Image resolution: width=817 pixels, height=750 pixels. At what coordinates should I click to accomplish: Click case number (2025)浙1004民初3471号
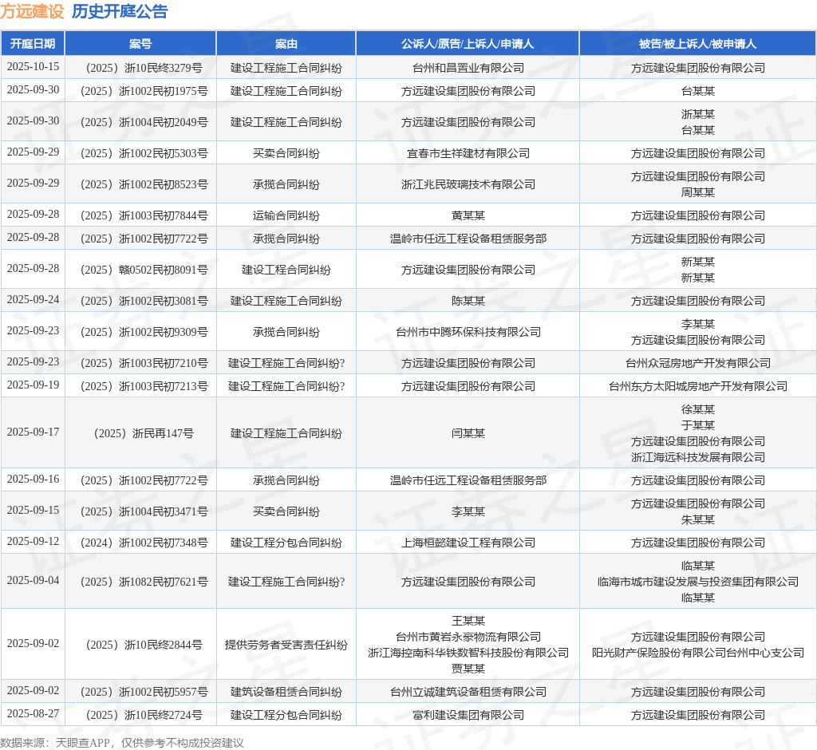point(144,511)
